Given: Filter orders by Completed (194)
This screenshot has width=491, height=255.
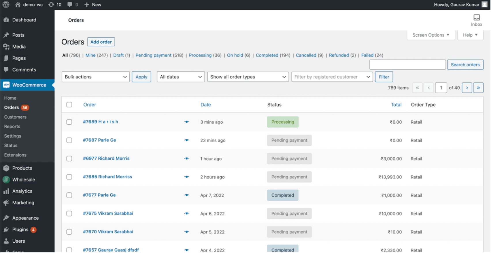Looking at the screenshot, I should [x=273, y=55].
